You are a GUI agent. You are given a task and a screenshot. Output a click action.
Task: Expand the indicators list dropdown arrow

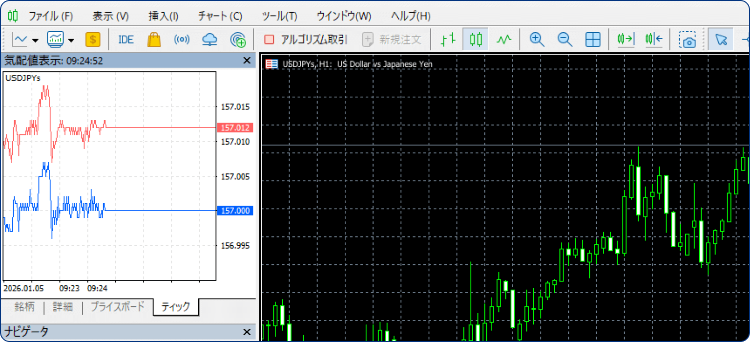click(71, 40)
